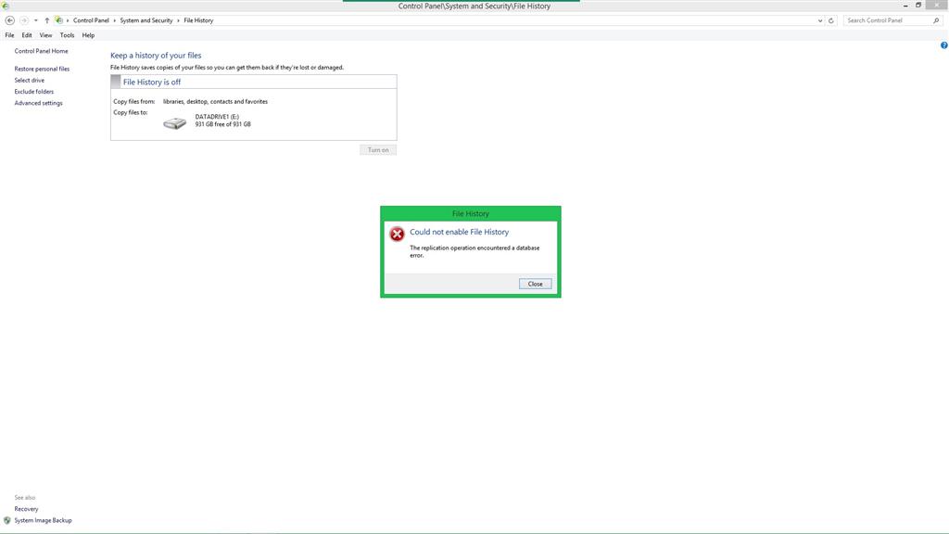
Task: Restore down the Control Panel window
Action: point(918,6)
